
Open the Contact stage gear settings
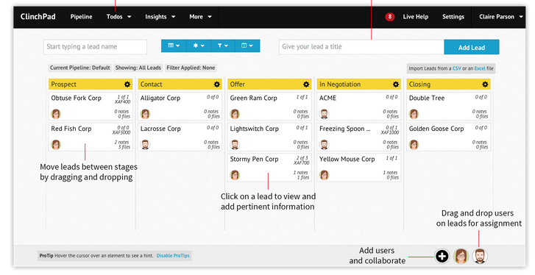(x=216, y=84)
